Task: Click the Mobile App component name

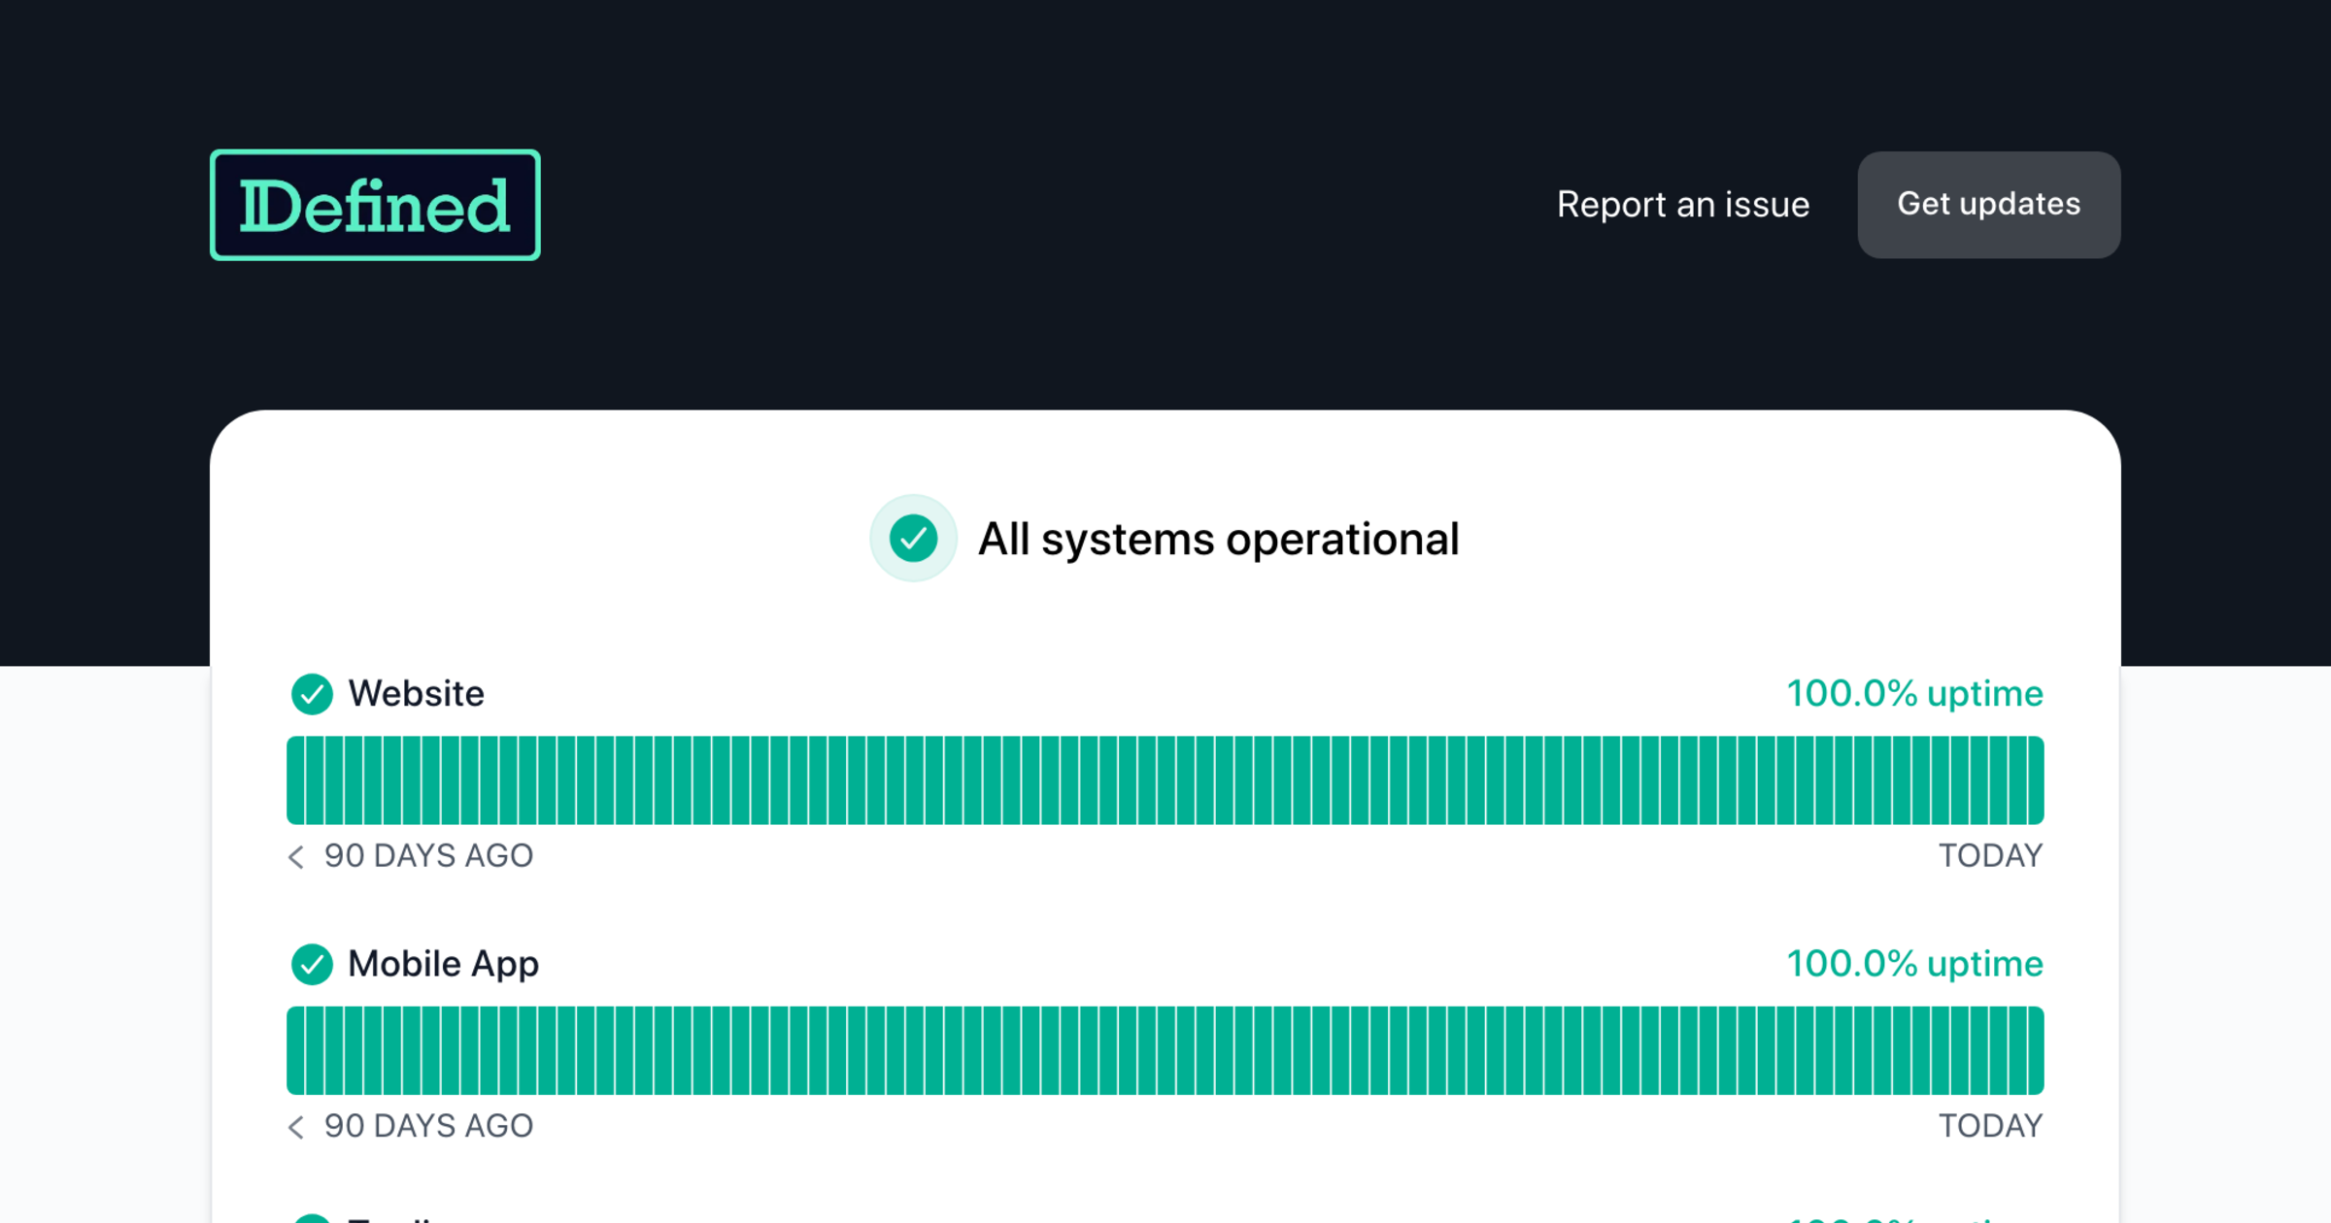Action: pyautogui.click(x=443, y=964)
